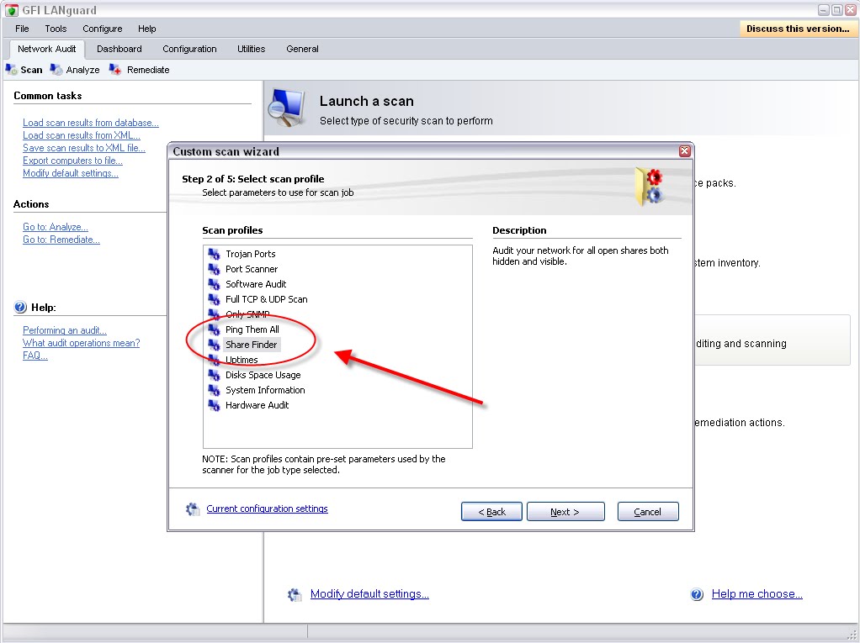Click the Launch a scan monitor icon
Screen dimensions: 860x643
click(287, 108)
